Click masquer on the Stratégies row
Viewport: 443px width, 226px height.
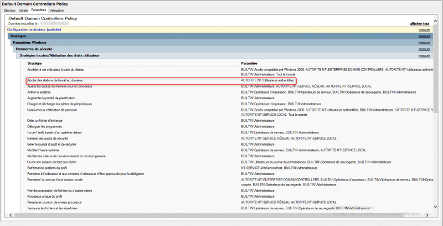424,36
